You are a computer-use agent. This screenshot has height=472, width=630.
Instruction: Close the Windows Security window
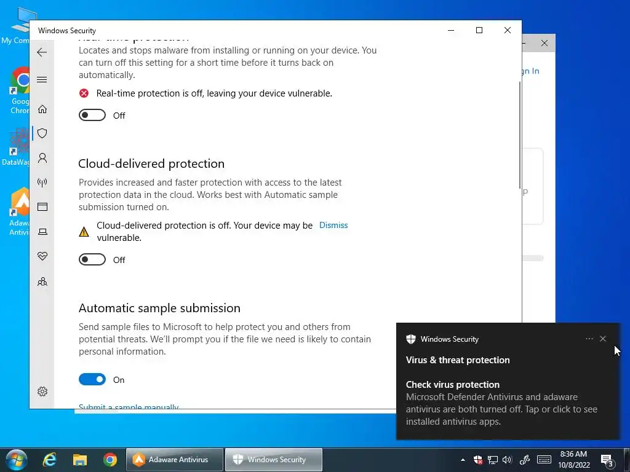pyautogui.click(x=508, y=30)
